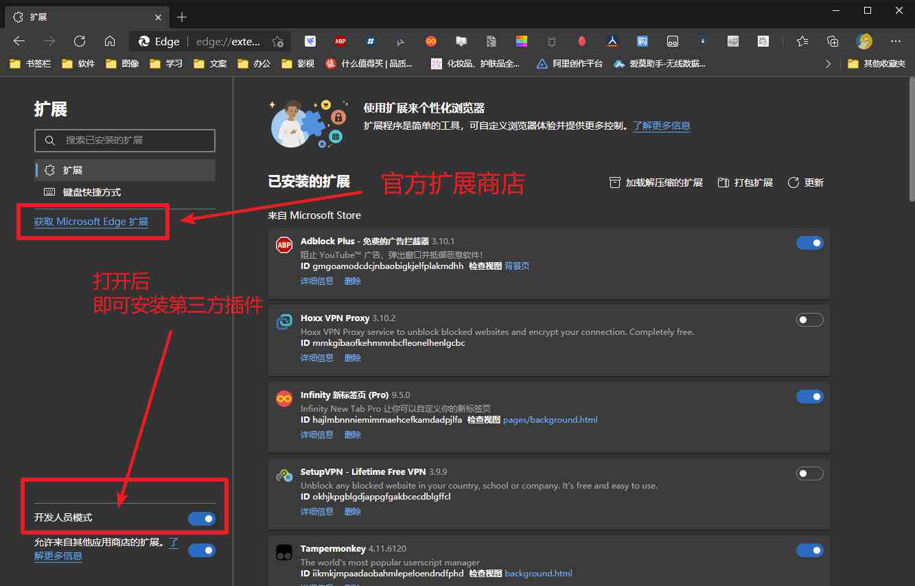
Task: Open the 其他收藏夹 folder
Action: click(x=877, y=63)
